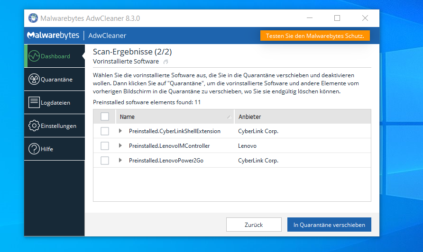Expand the Preinstalled.LenovoIMController row
The image size is (423, 252).
click(120, 145)
